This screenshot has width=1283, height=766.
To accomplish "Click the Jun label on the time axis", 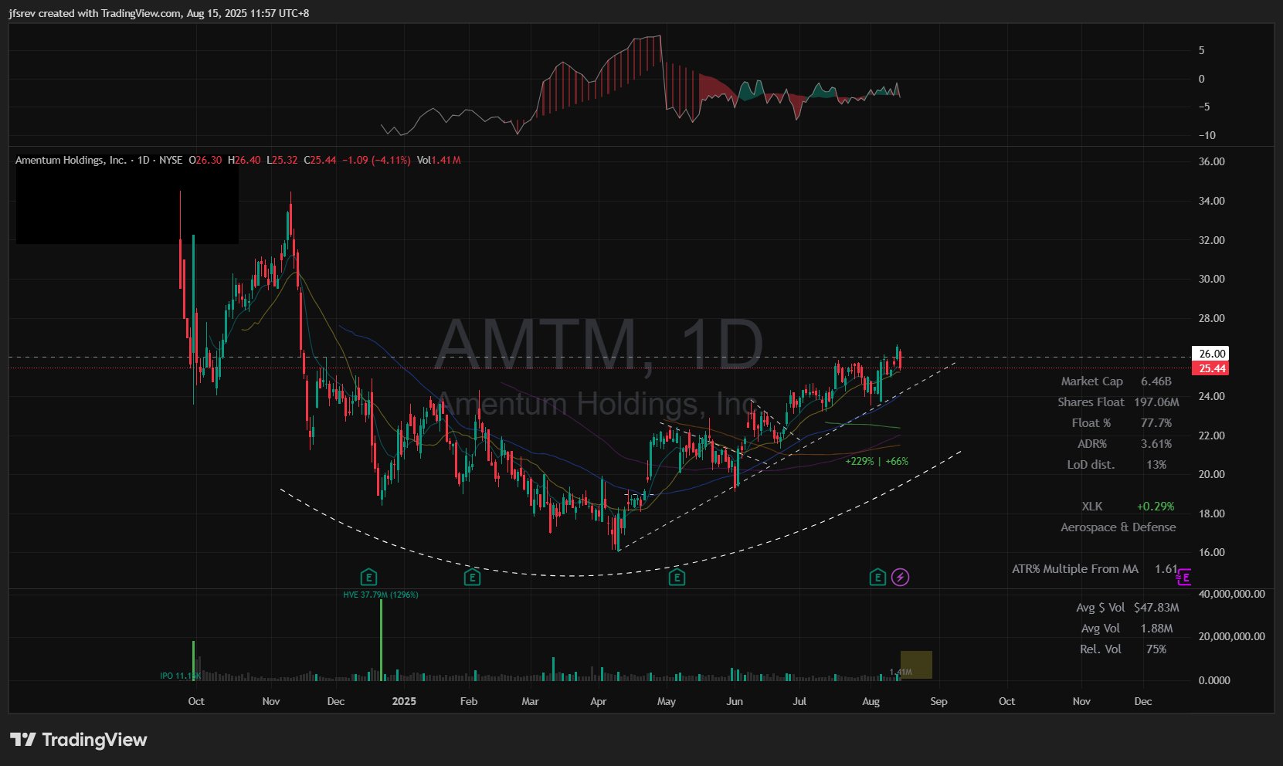I will 735,701.
